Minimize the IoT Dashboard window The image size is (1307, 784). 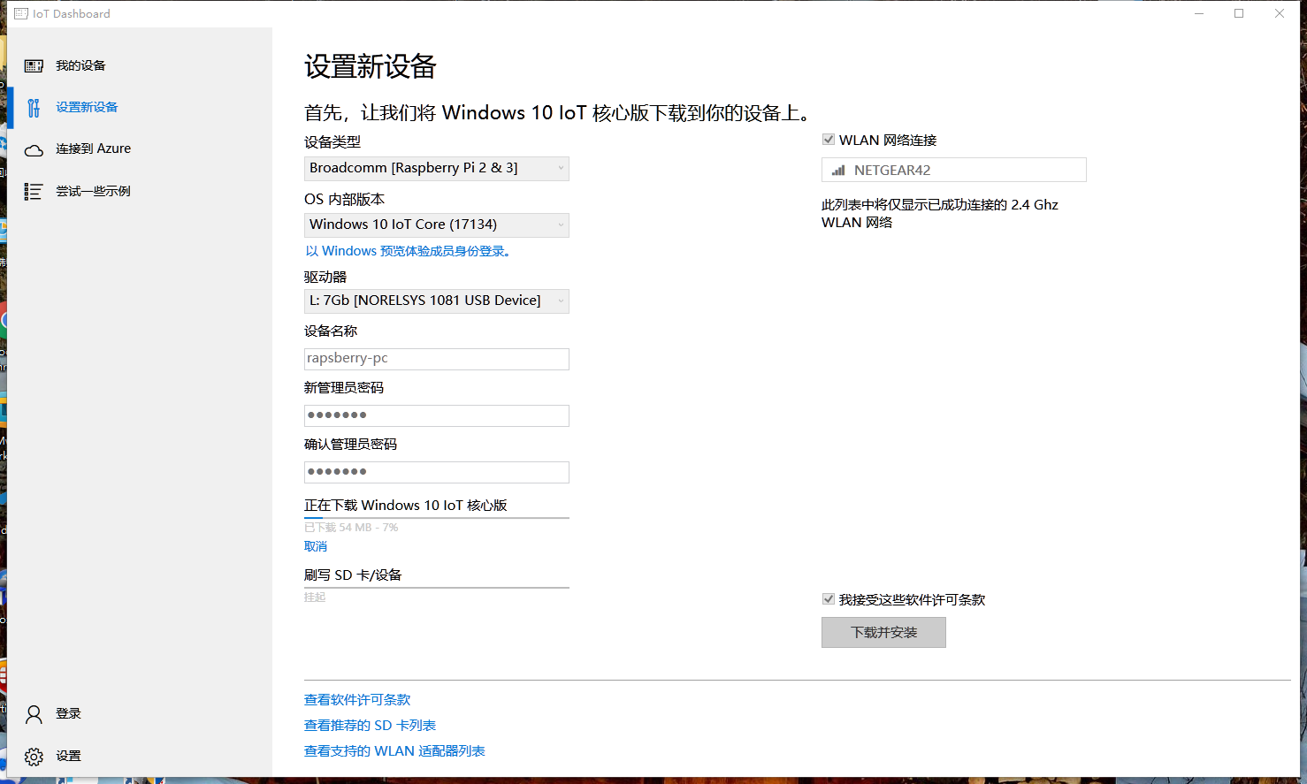[x=1199, y=13]
